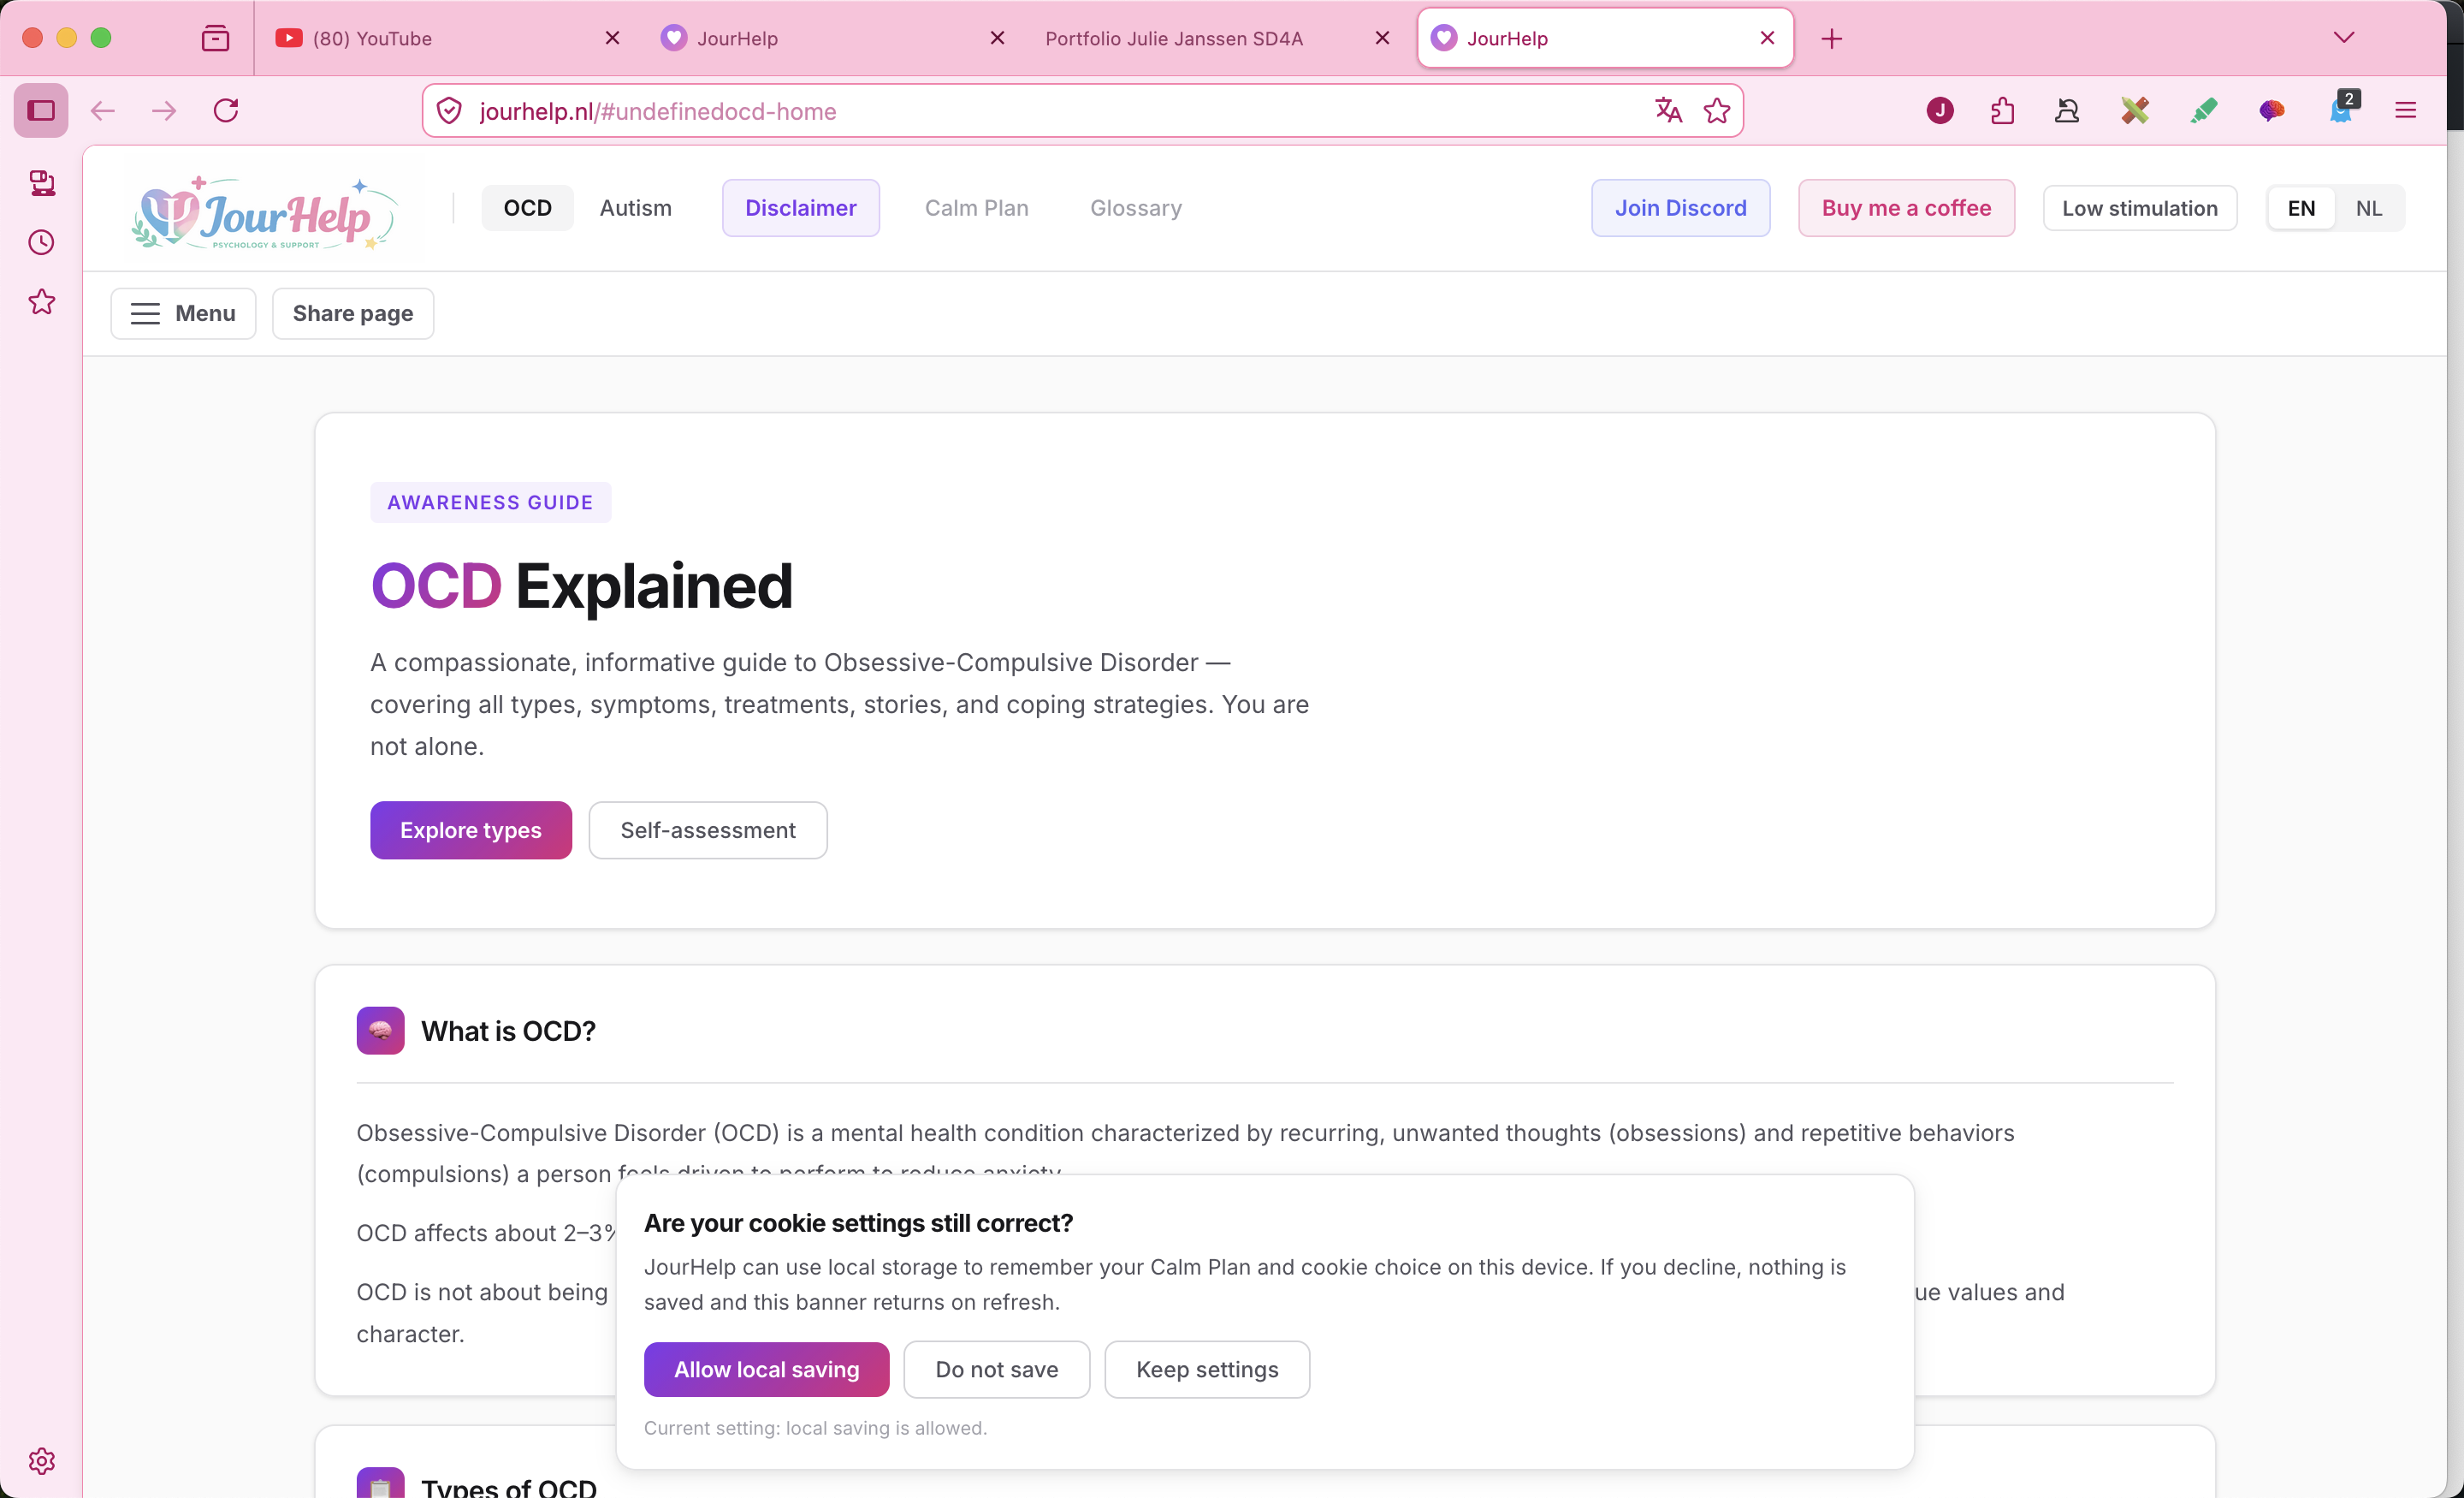The image size is (2464, 1498).
Task: Click the purple-orange brain extension icon
Action: (2271, 110)
